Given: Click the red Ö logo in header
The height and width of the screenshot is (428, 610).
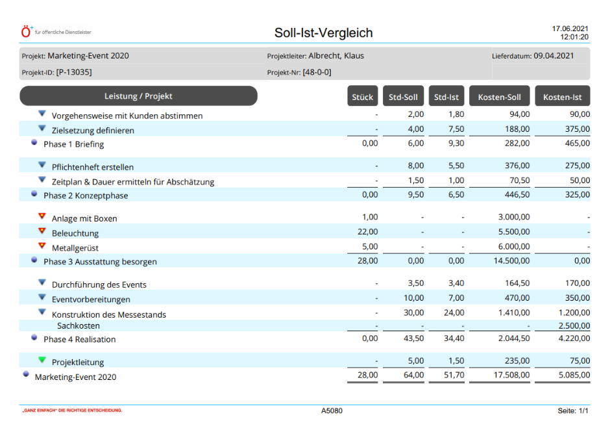Looking at the screenshot, I should [x=27, y=32].
